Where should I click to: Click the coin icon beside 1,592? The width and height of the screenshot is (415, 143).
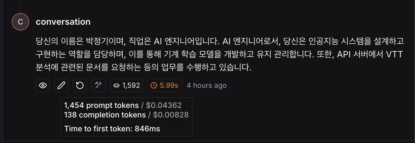[116, 86]
